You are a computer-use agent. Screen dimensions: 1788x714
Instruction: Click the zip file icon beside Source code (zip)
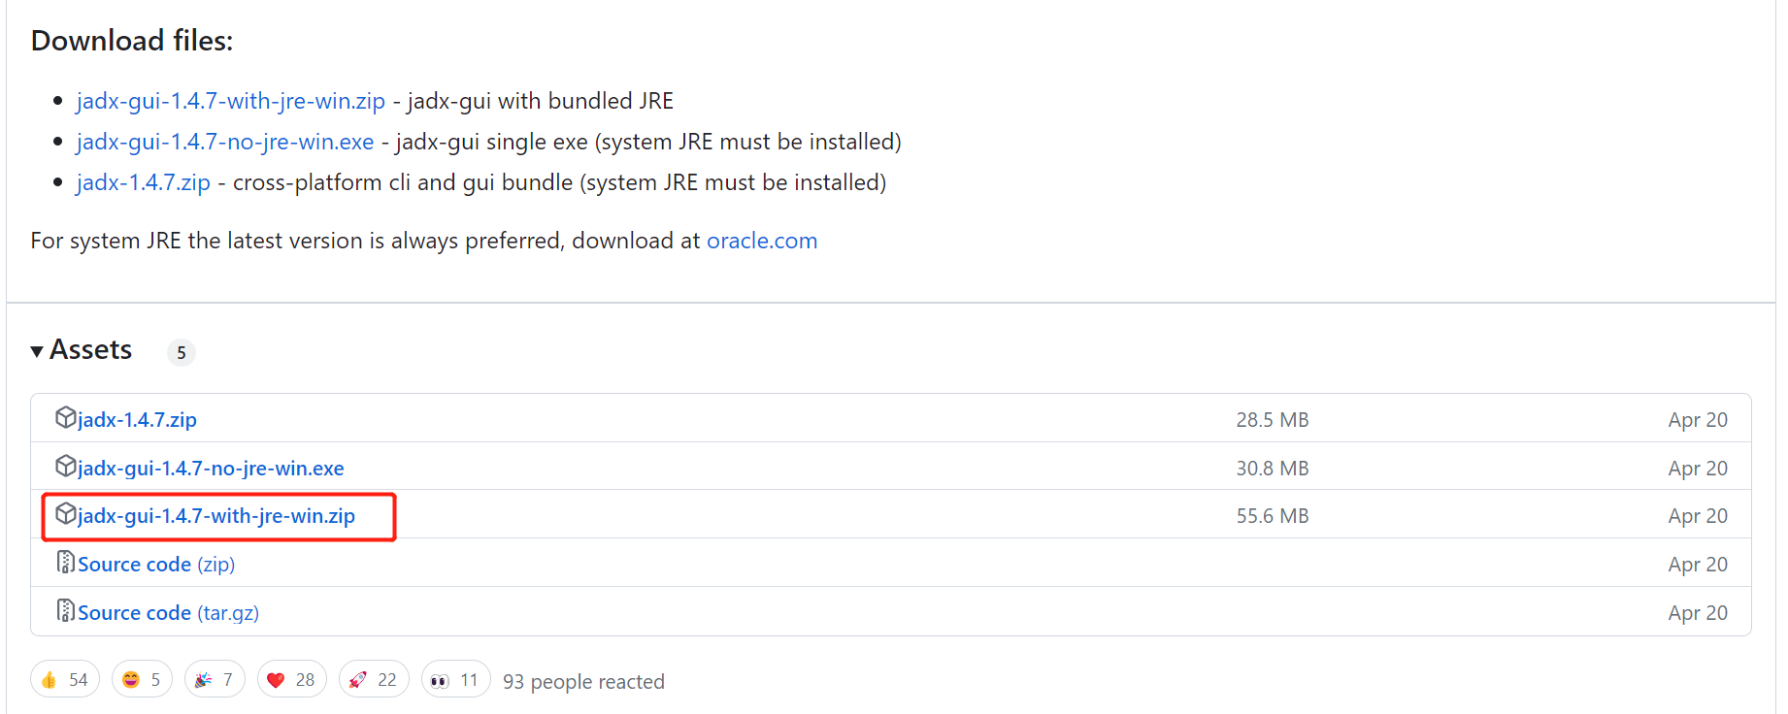65,563
